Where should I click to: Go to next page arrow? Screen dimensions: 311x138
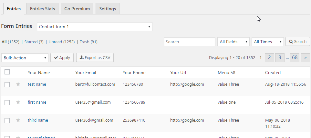tap(305, 58)
